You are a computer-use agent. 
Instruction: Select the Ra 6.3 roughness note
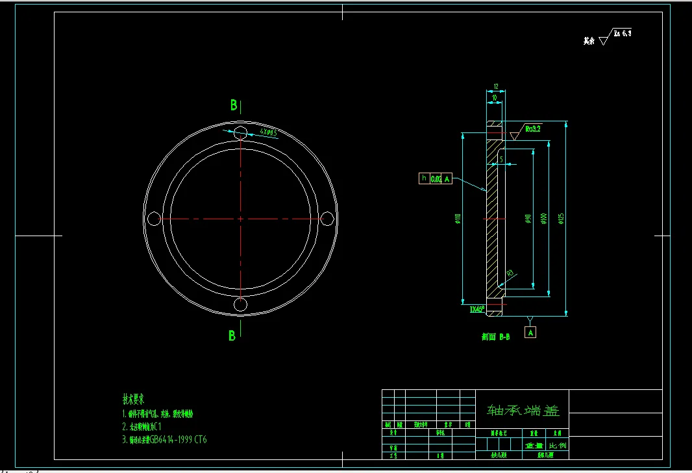coord(623,33)
